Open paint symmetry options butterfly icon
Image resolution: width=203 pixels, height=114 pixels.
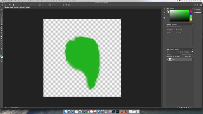(69, 5)
